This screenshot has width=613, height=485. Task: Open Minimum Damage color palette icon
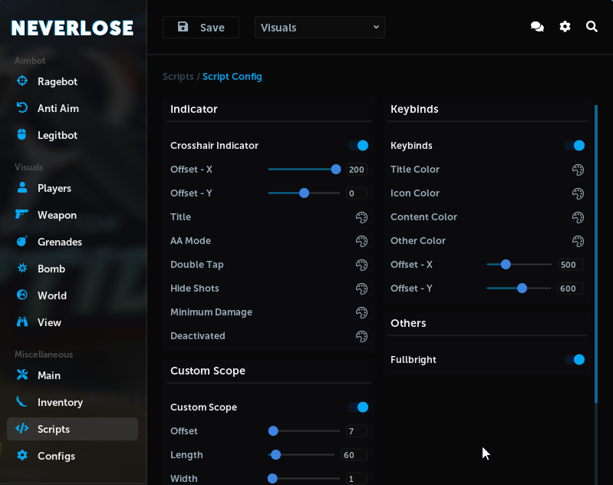361,312
